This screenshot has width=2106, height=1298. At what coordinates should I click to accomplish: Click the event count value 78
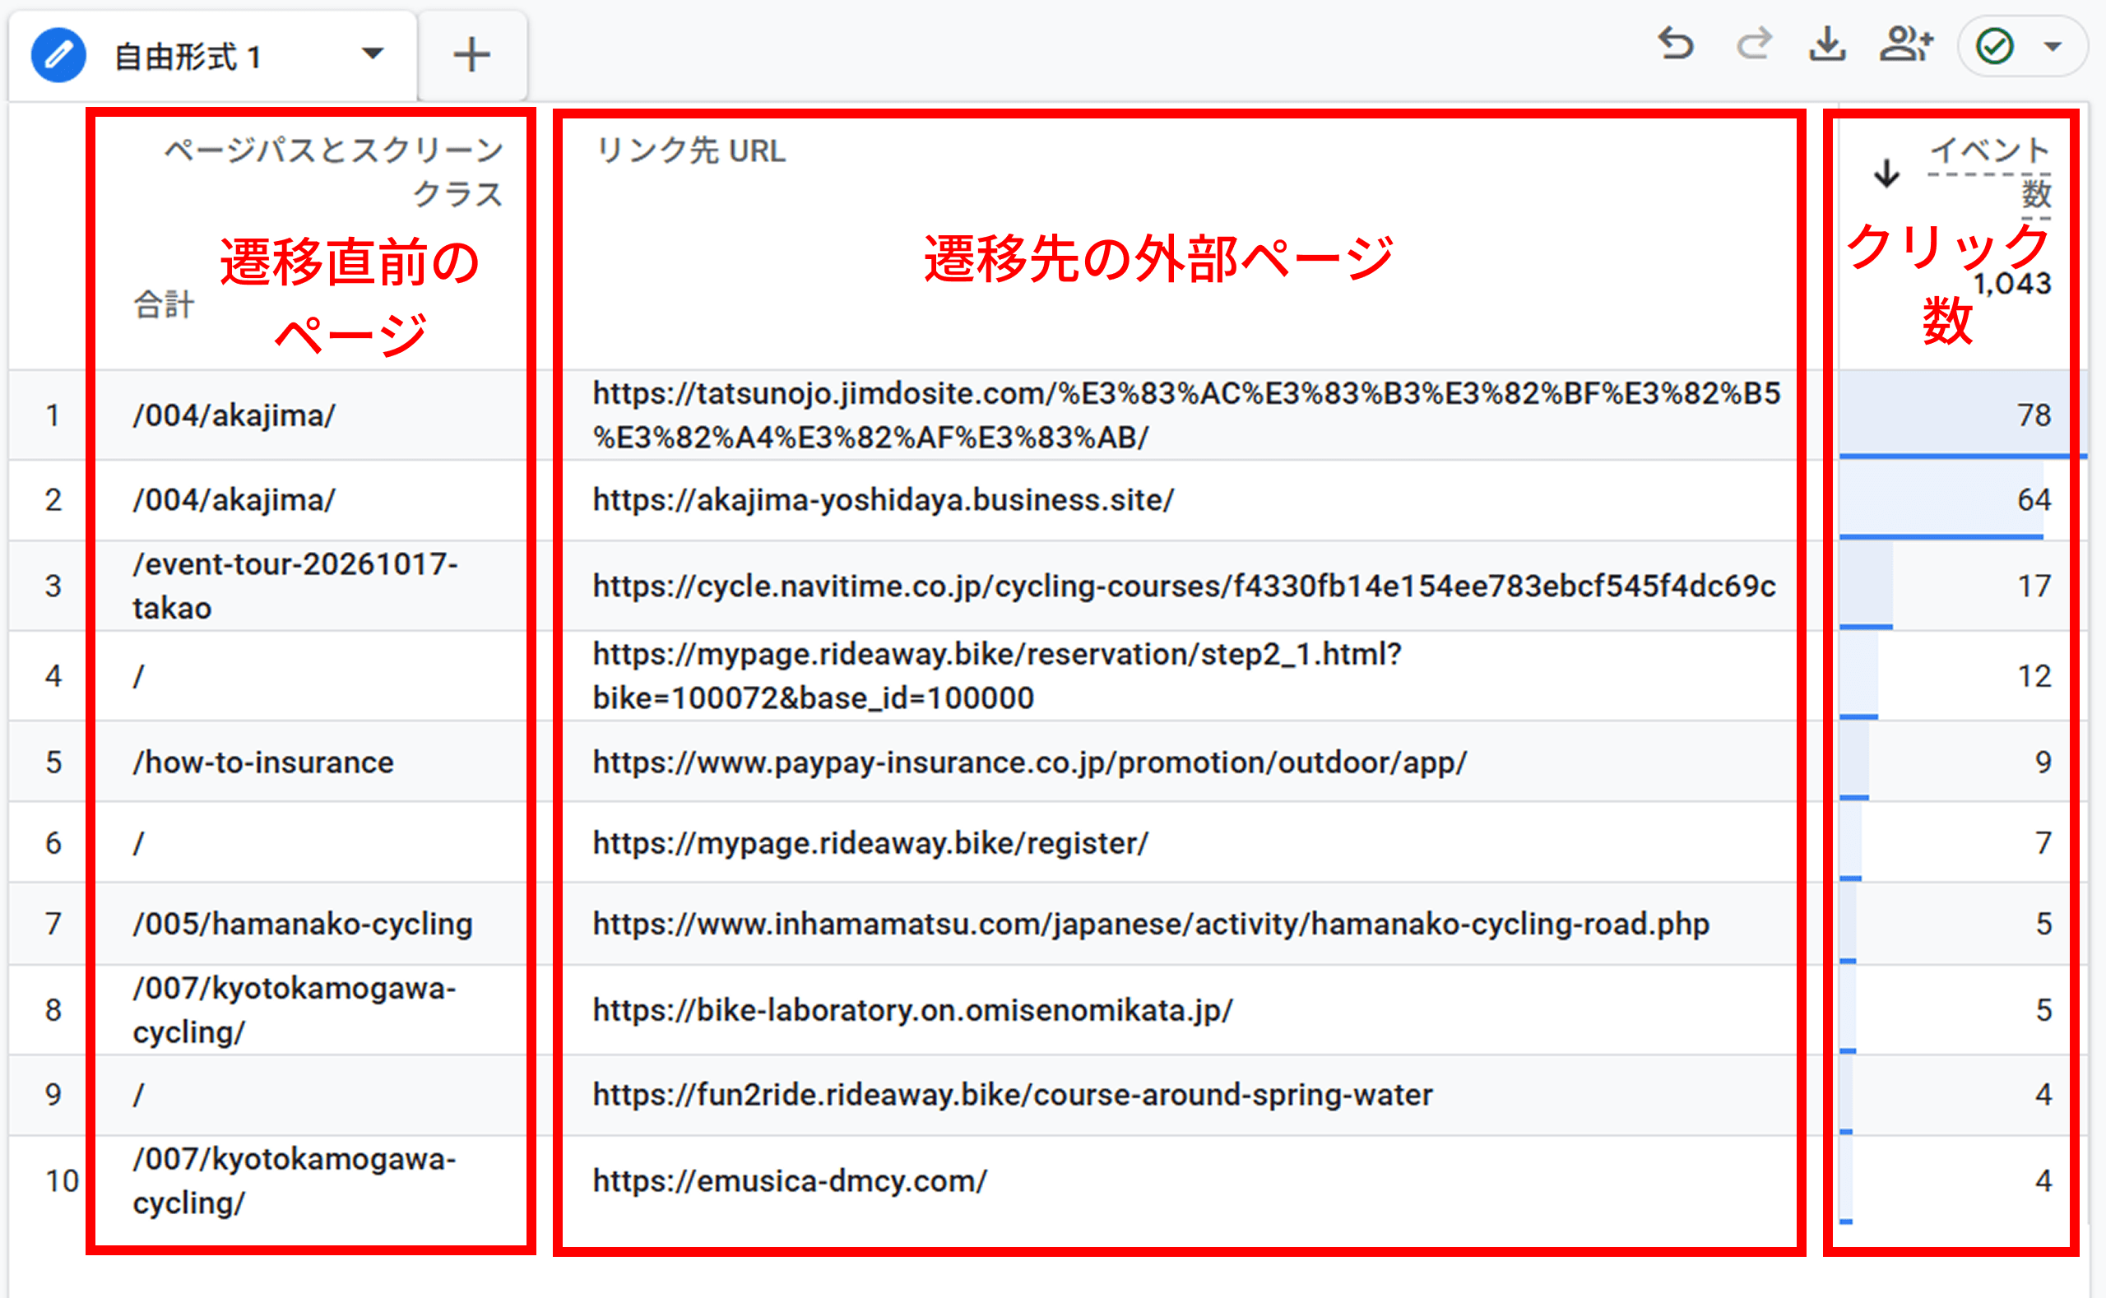coord(2034,415)
